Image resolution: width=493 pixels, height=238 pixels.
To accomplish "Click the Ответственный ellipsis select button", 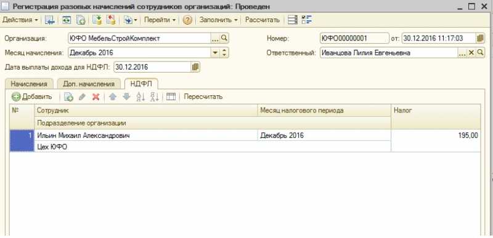I will [462, 53].
